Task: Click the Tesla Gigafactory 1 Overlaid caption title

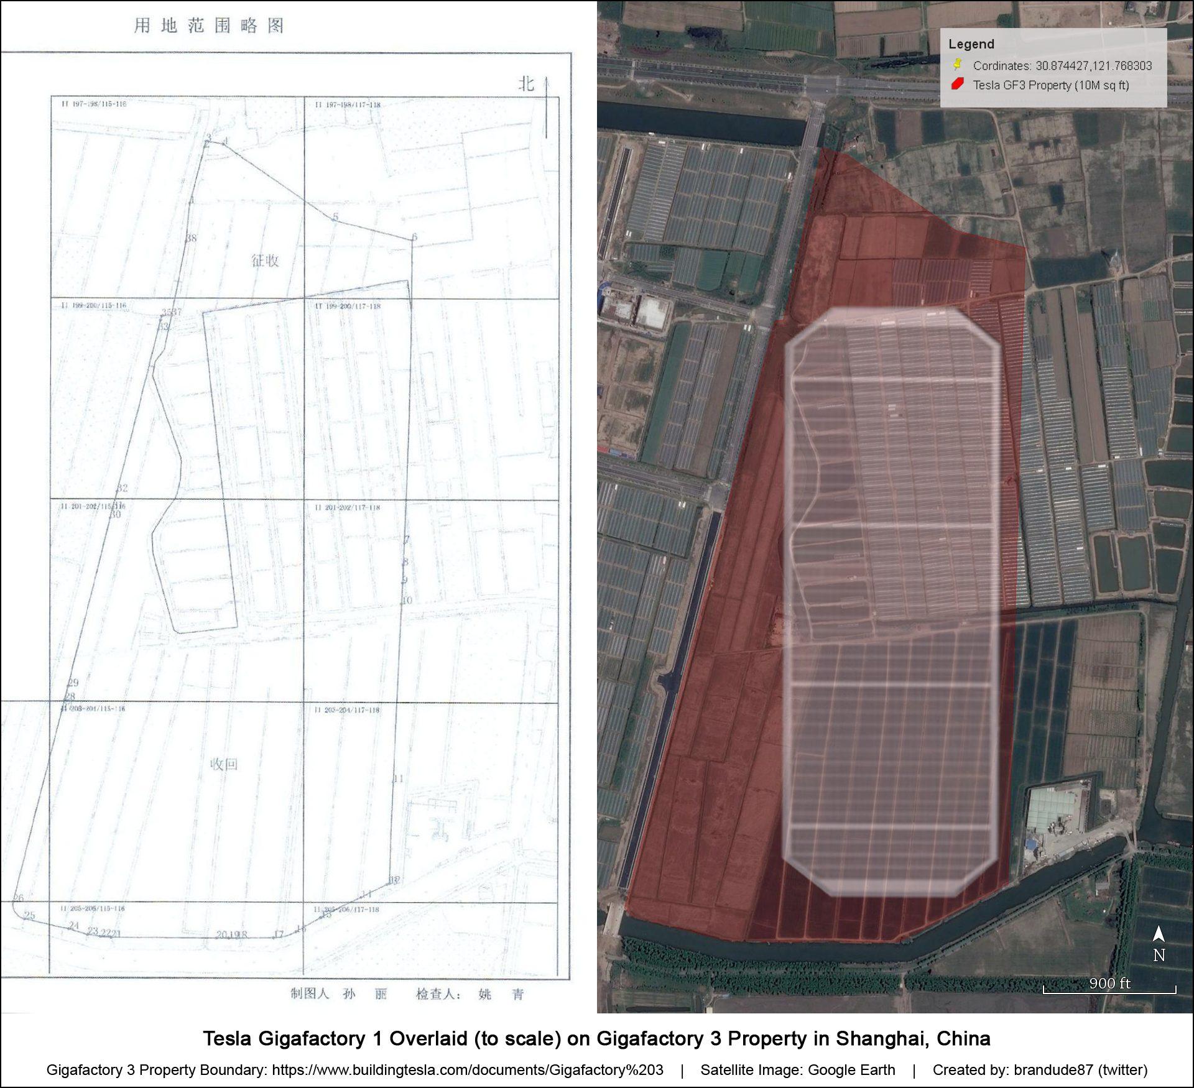Action: click(x=596, y=1039)
